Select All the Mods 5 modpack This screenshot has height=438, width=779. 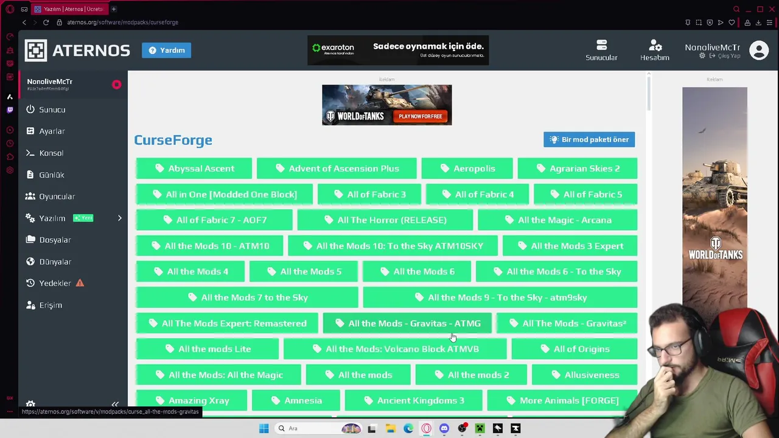(304, 272)
